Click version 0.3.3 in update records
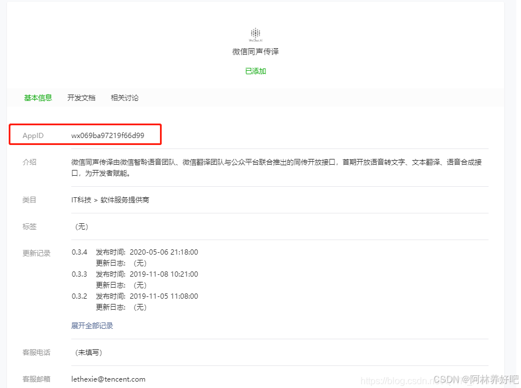 pyautogui.click(x=79, y=274)
